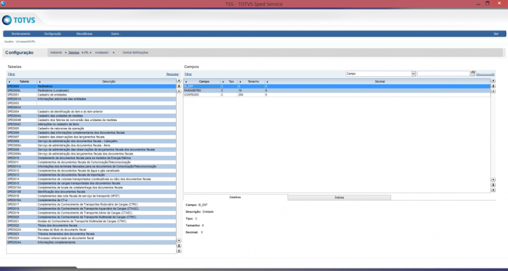Select table row SPED000 Parâmetros
The width and height of the screenshot is (508, 271).
(x=91, y=86)
